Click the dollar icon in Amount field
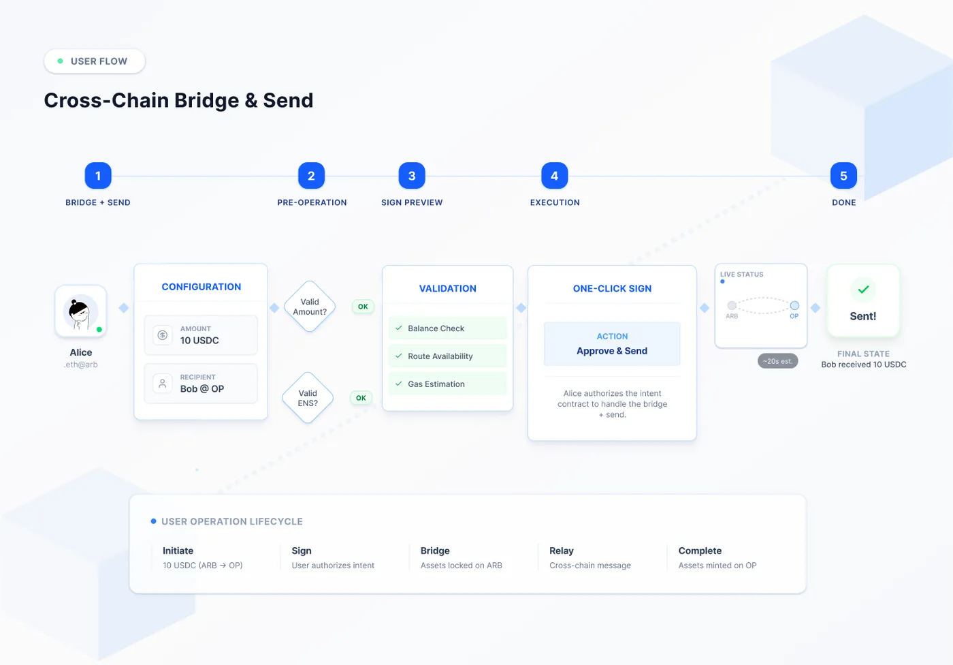The height and width of the screenshot is (665, 953). [x=163, y=335]
